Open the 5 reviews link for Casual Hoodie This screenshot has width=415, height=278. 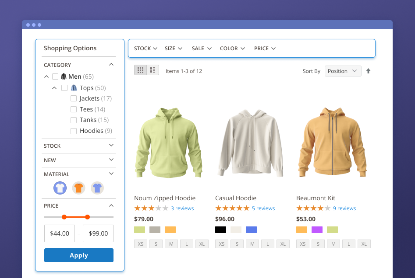click(263, 208)
